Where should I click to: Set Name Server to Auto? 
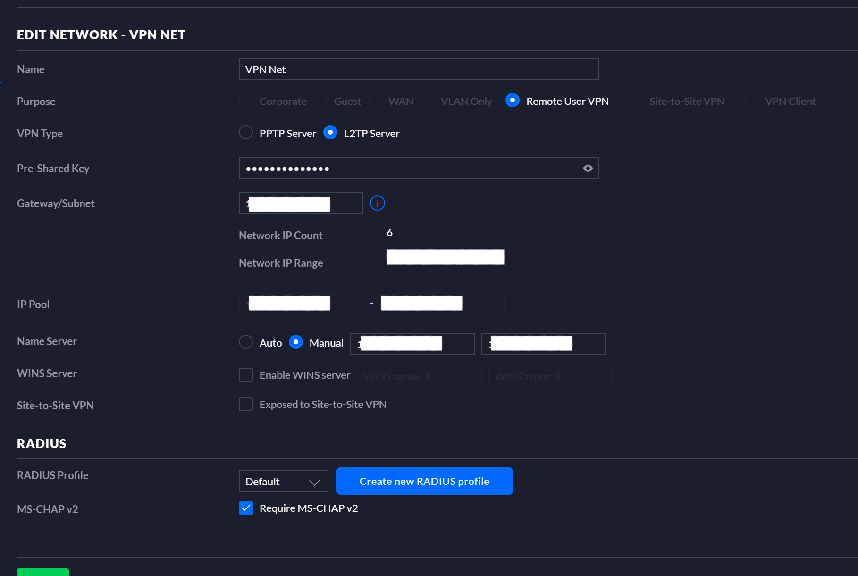coord(246,342)
